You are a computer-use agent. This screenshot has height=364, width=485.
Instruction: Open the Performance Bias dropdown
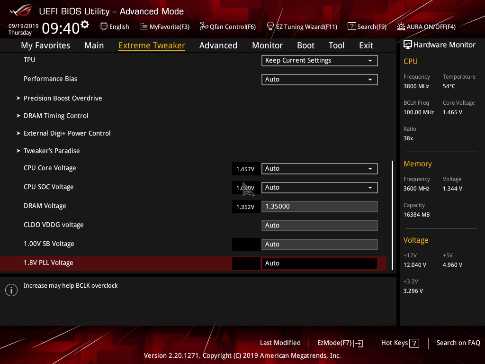(x=320, y=80)
